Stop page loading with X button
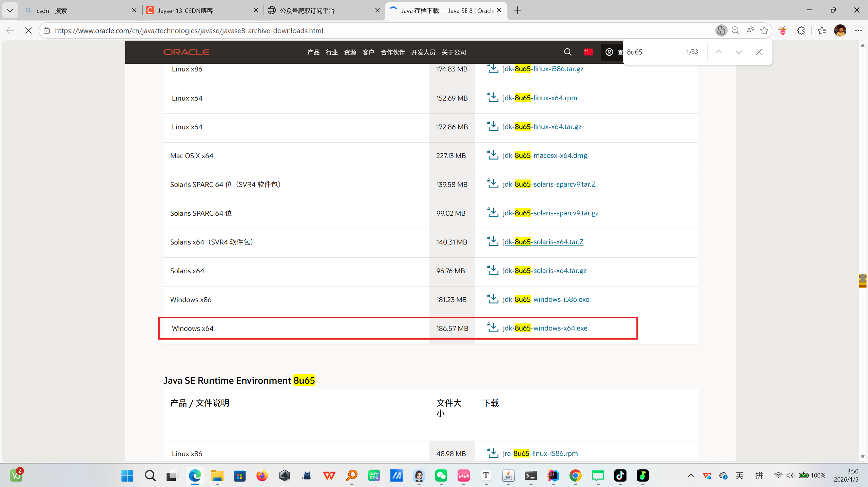The height and width of the screenshot is (487, 868). coord(28,30)
